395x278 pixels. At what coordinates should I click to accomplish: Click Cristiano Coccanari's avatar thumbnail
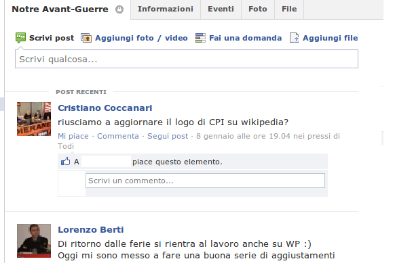(x=34, y=119)
